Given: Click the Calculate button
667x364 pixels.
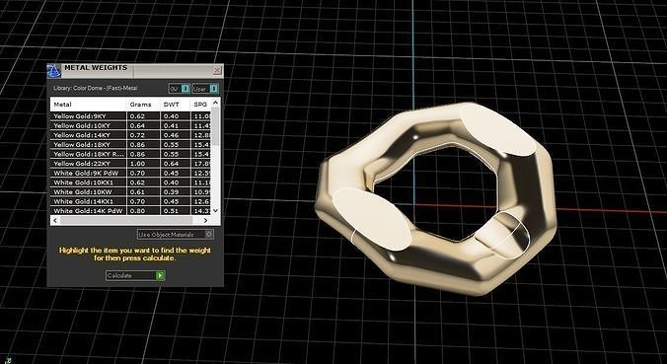Looking at the screenshot, I should (135, 275).
